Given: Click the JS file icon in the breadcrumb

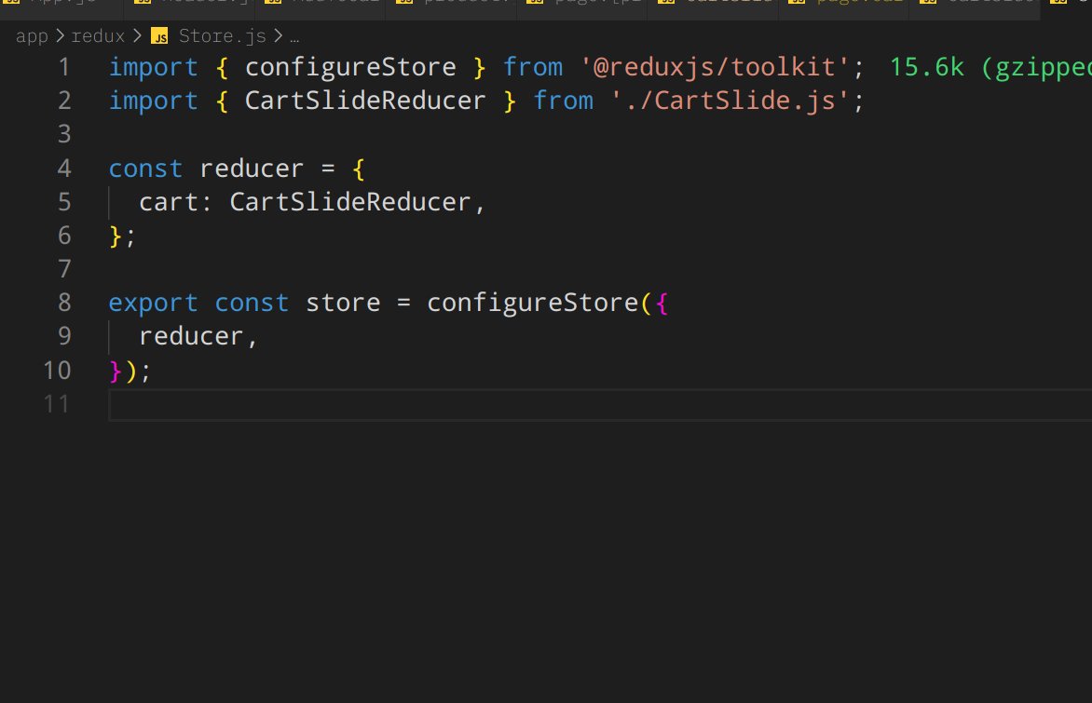Looking at the screenshot, I should [x=159, y=37].
